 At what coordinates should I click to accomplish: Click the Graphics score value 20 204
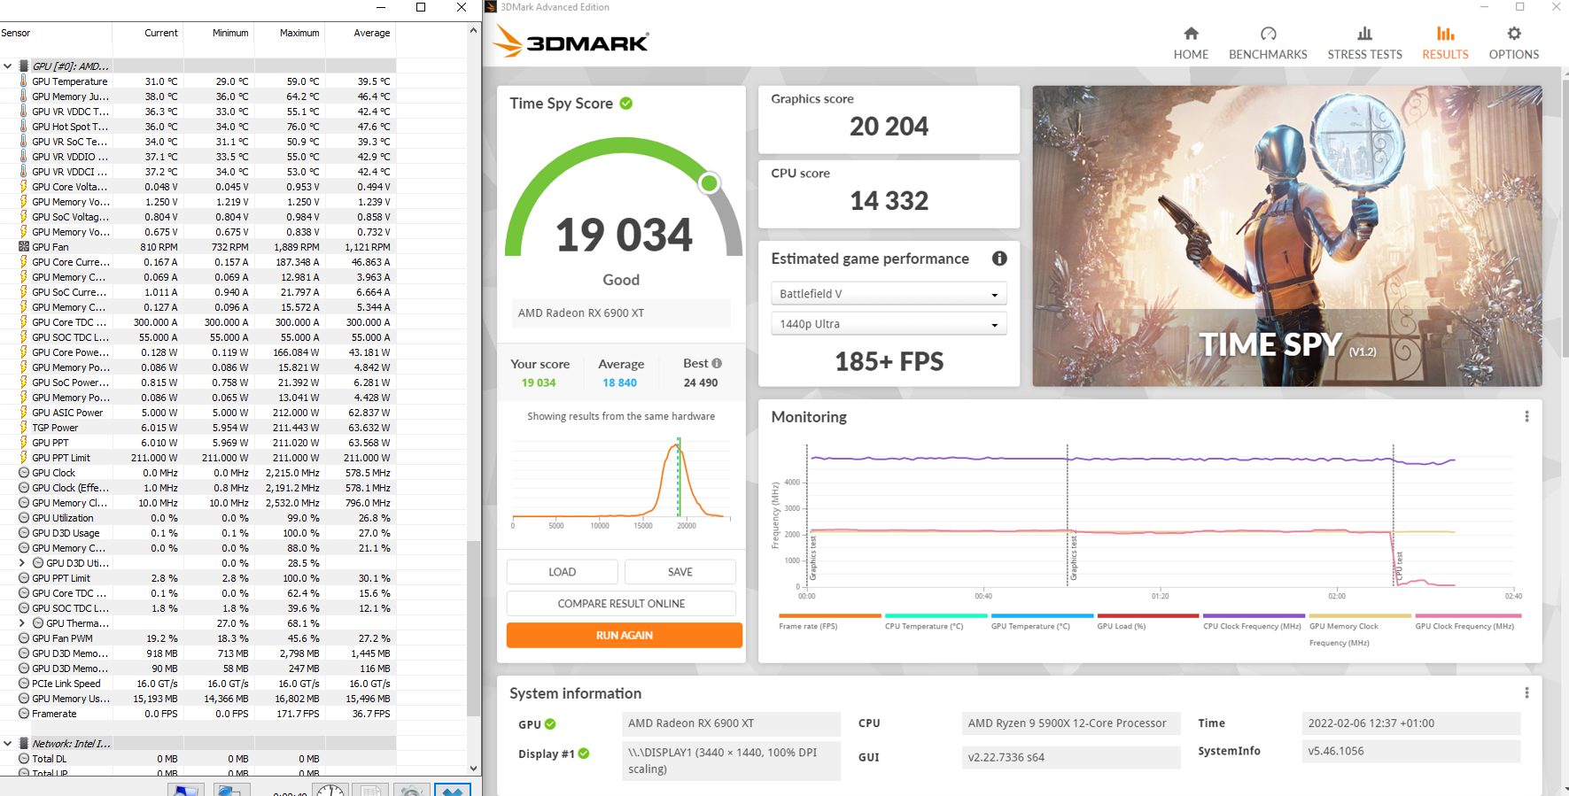pyautogui.click(x=889, y=127)
